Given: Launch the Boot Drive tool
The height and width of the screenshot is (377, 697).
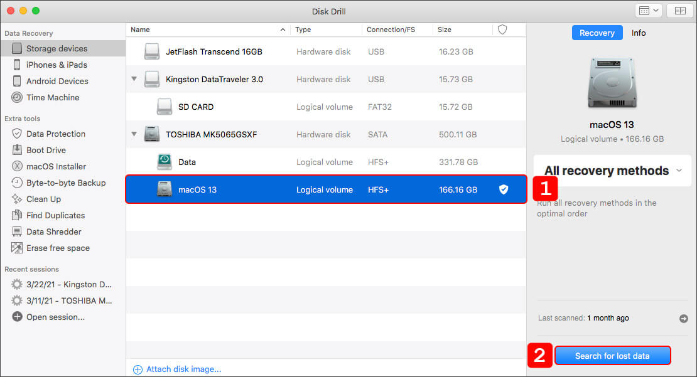Looking at the screenshot, I should pos(46,150).
